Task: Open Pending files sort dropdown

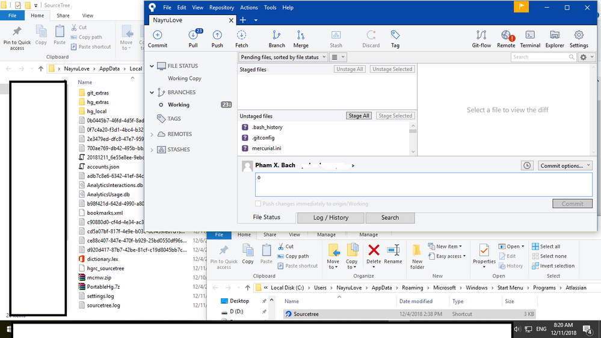Action: tap(283, 57)
